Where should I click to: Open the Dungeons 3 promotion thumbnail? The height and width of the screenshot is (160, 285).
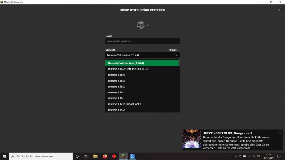pos(192,139)
